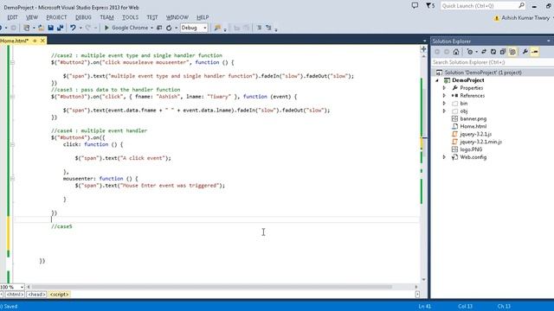Click the Quick Launch magnifier icon

(521, 6)
